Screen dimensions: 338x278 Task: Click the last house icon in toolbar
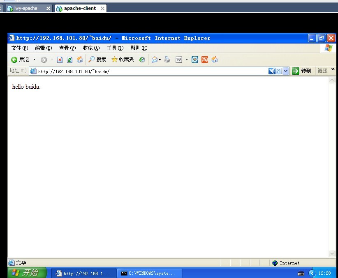click(215, 60)
